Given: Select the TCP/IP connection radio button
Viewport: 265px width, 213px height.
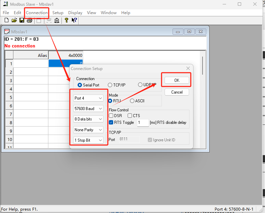Looking at the screenshot, I should (x=110, y=85).
